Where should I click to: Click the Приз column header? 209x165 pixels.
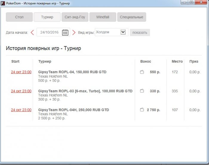tap(194, 61)
